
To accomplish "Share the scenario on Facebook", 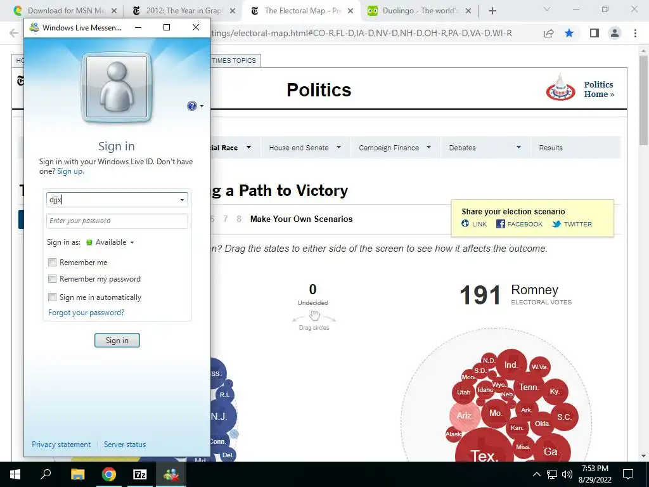I will (x=520, y=224).
